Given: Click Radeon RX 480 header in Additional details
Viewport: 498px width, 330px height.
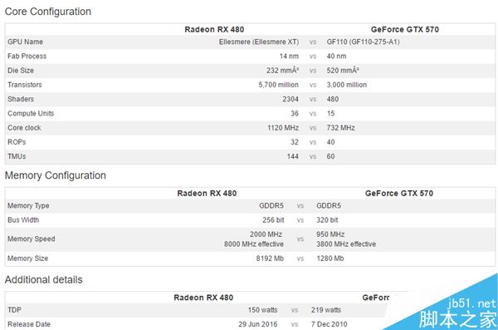Looking at the screenshot, I should [x=203, y=298].
